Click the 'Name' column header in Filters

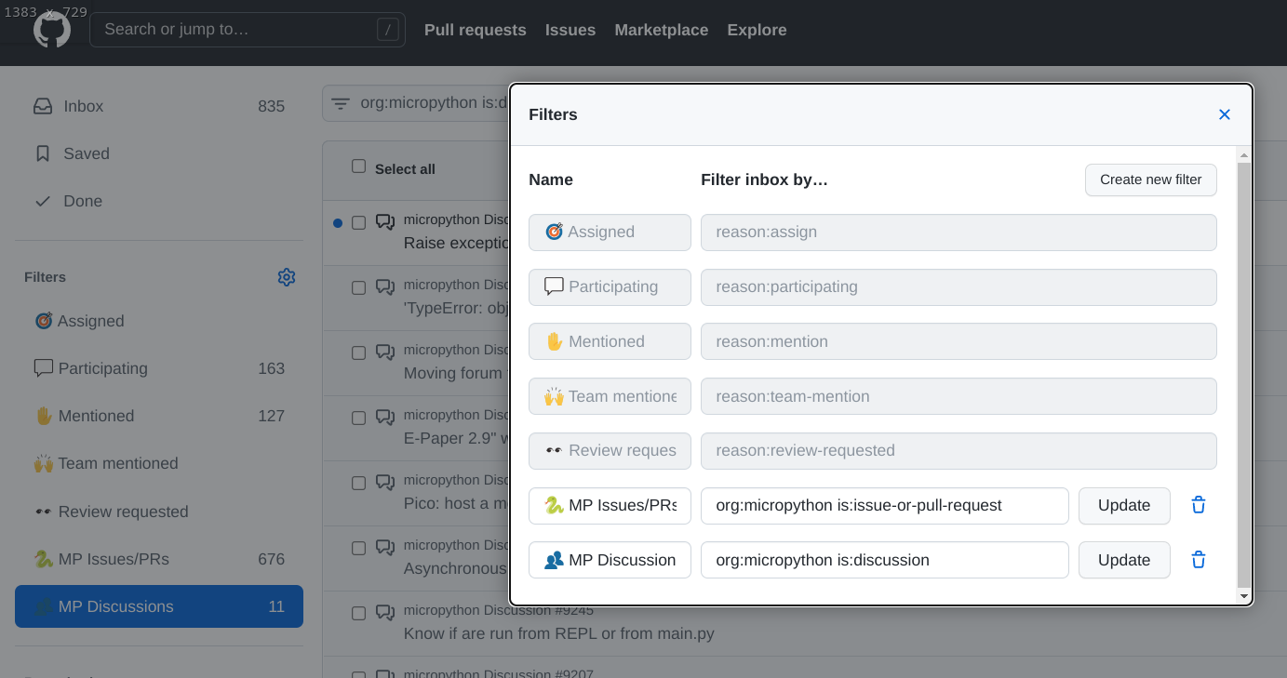point(551,179)
